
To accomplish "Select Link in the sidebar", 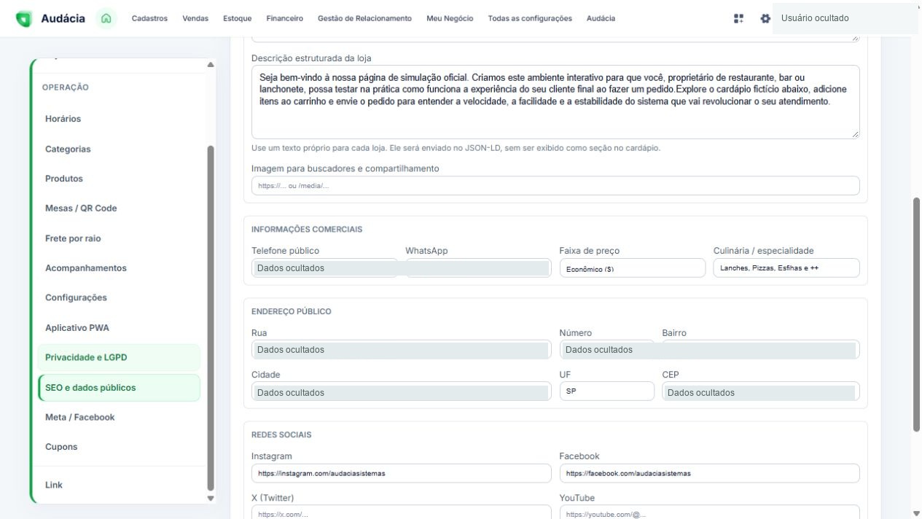I will (x=118, y=485).
